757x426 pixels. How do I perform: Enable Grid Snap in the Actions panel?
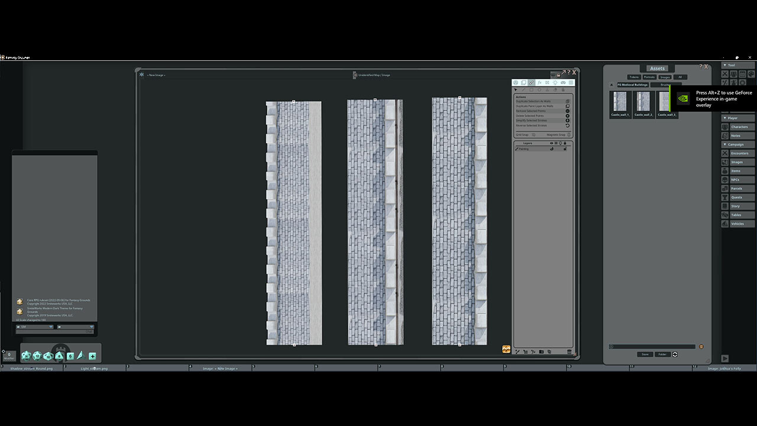[x=533, y=134]
